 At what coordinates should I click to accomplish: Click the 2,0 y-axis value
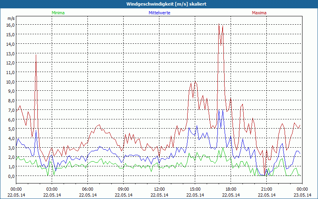[12, 157]
